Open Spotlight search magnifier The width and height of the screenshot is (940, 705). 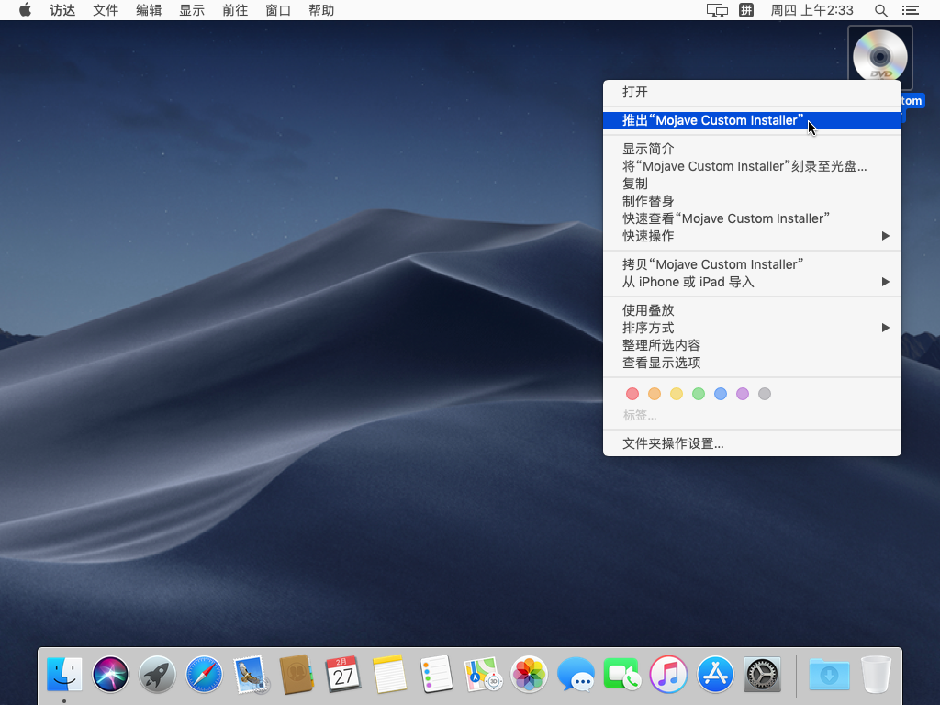click(x=880, y=10)
